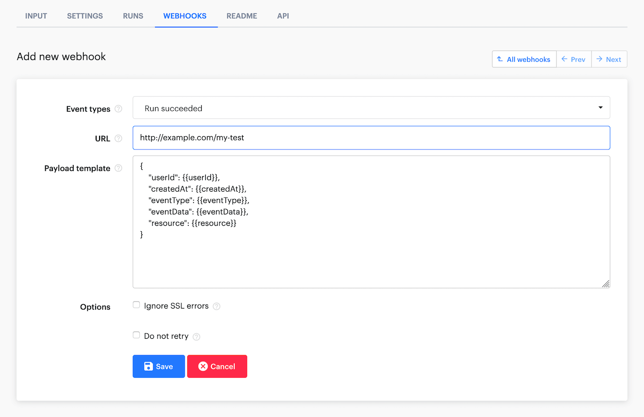Navigate back to All webhooks
This screenshot has height=417, width=644.
(x=524, y=59)
